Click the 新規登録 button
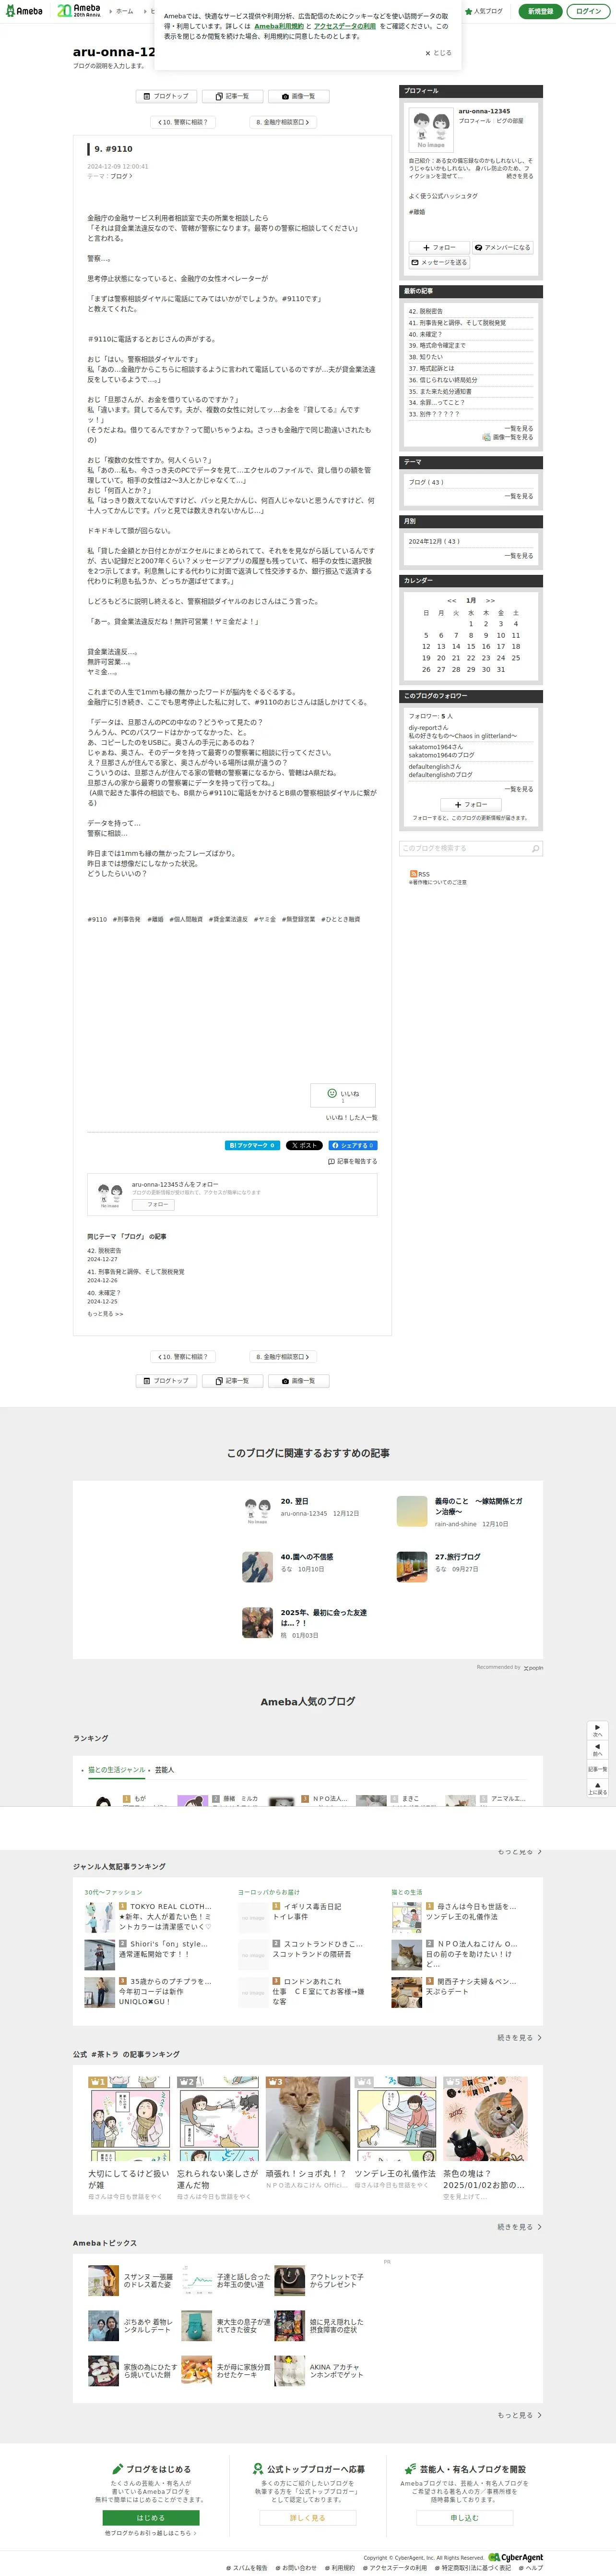Image resolution: width=616 pixels, height=2576 pixels. click(540, 11)
